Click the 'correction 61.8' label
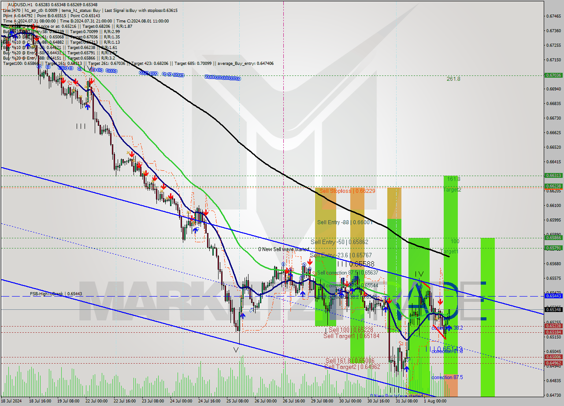This screenshot has height=406, width=564. pyautogui.click(x=447, y=351)
